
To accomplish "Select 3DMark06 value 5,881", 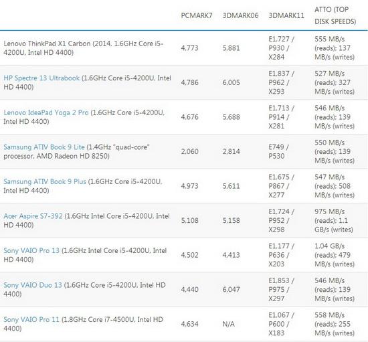I will coord(232,48).
